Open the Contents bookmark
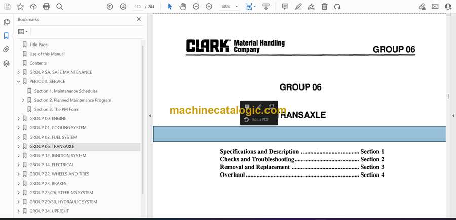456x220 pixels. (x=38, y=63)
